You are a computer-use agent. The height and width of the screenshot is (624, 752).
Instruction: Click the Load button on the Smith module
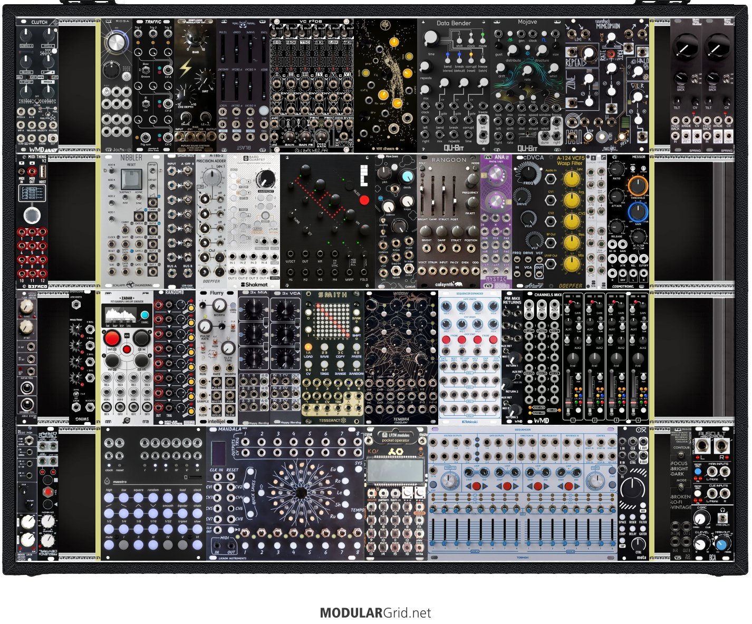[308, 347]
